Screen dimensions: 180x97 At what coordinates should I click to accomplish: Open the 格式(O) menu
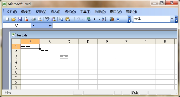pyautogui.click(x=70, y=12)
